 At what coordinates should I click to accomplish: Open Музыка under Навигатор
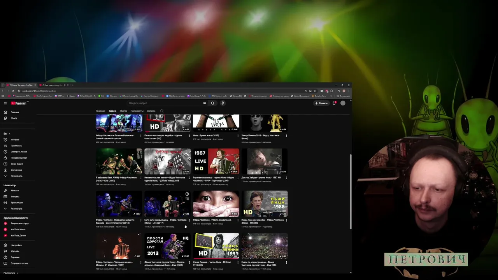pyautogui.click(x=15, y=191)
